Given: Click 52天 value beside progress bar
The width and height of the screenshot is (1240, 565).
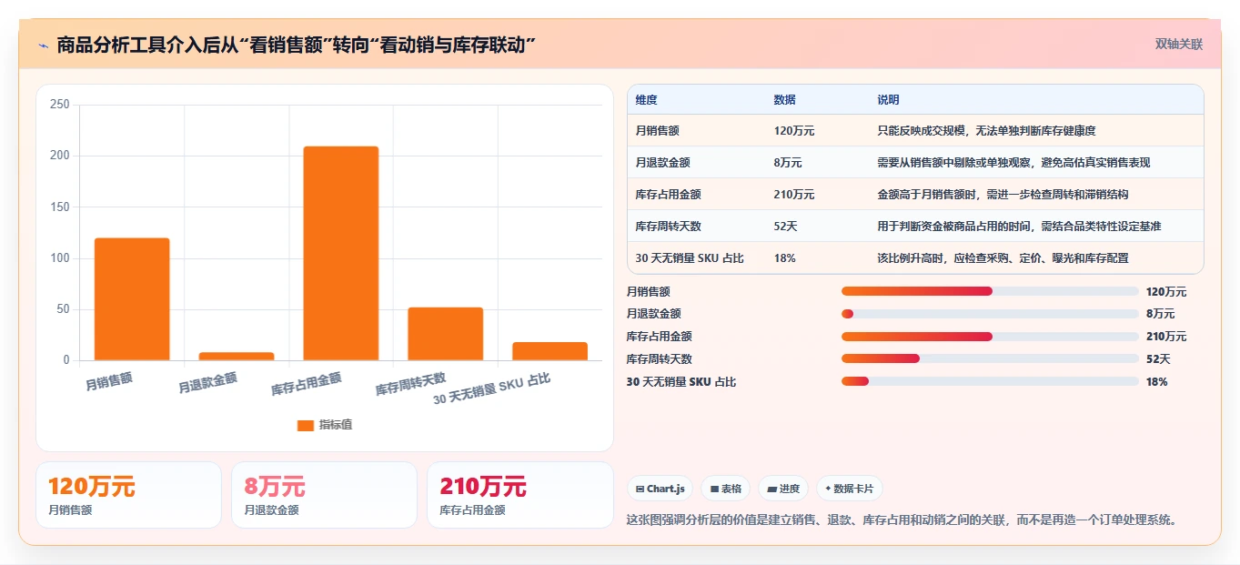Looking at the screenshot, I should click(x=1158, y=359).
